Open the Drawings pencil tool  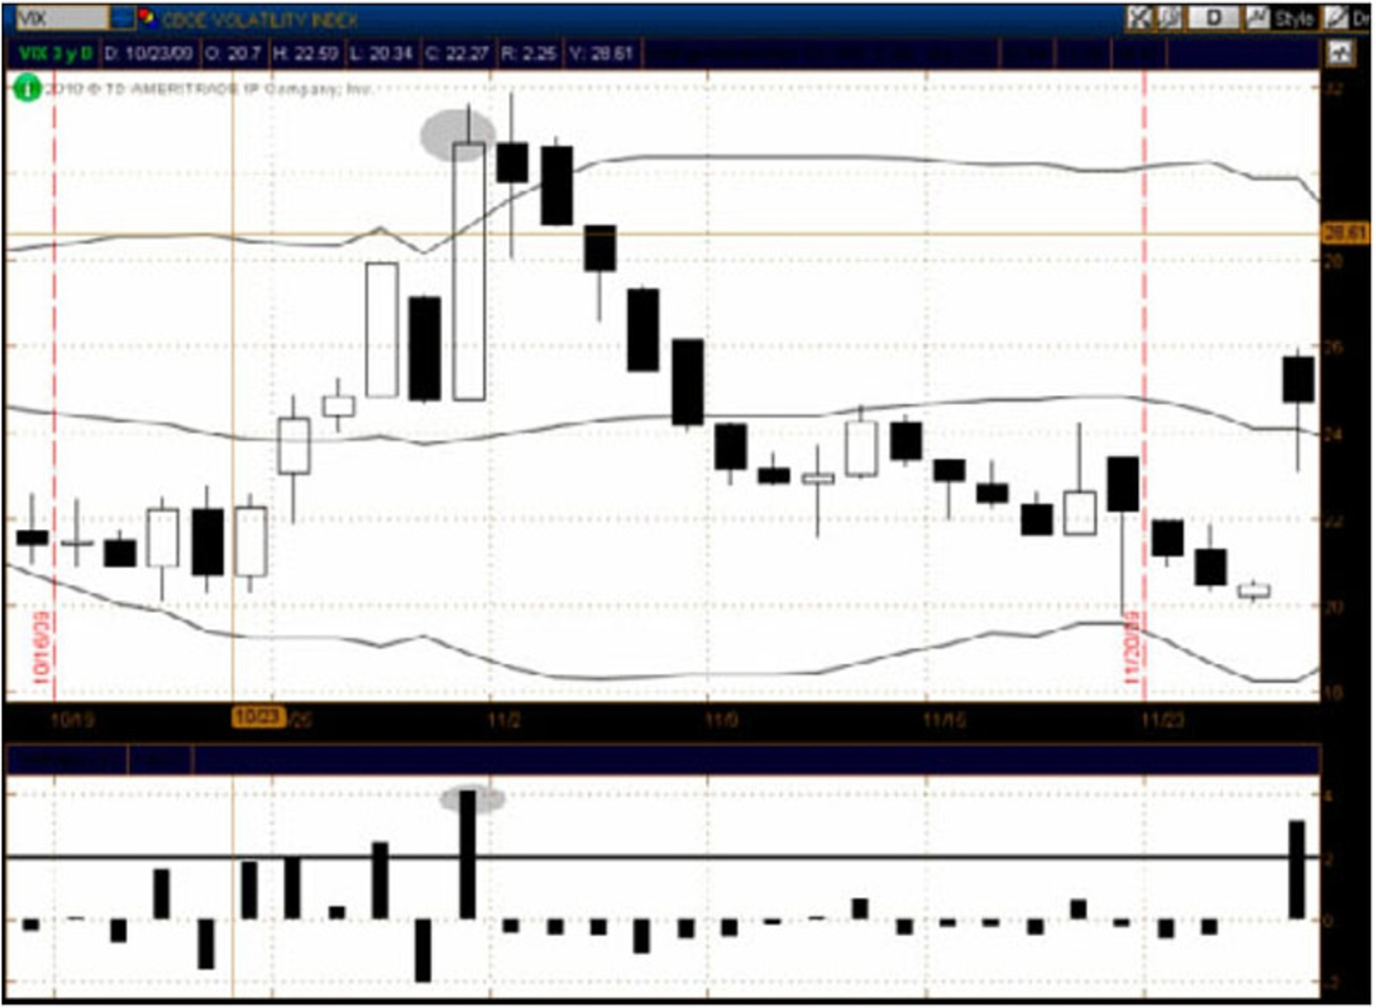click(1337, 18)
